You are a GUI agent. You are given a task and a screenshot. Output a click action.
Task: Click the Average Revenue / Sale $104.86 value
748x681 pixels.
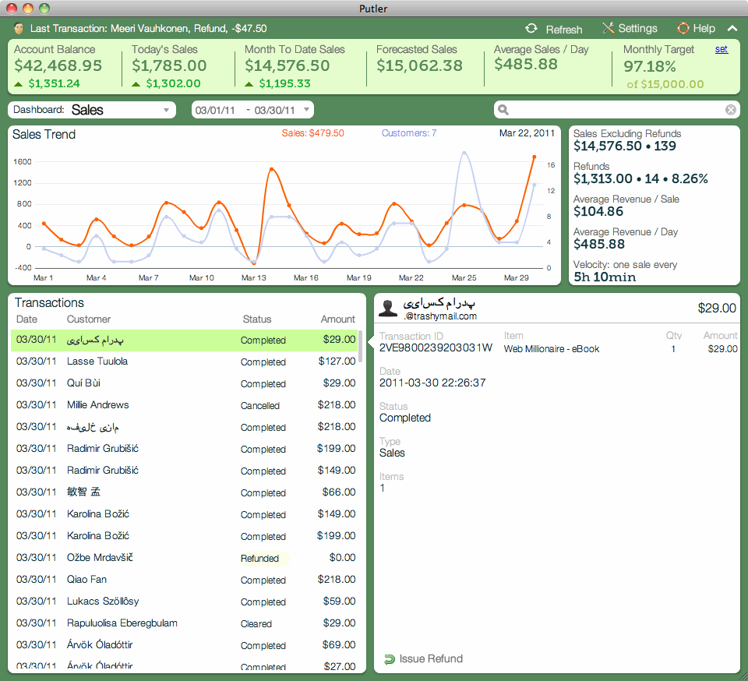pyautogui.click(x=598, y=212)
